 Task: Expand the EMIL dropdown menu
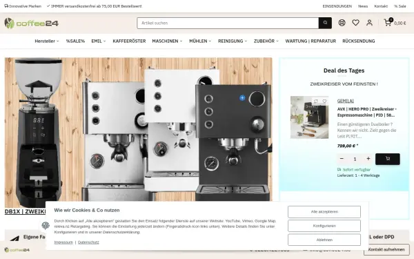(x=99, y=41)
